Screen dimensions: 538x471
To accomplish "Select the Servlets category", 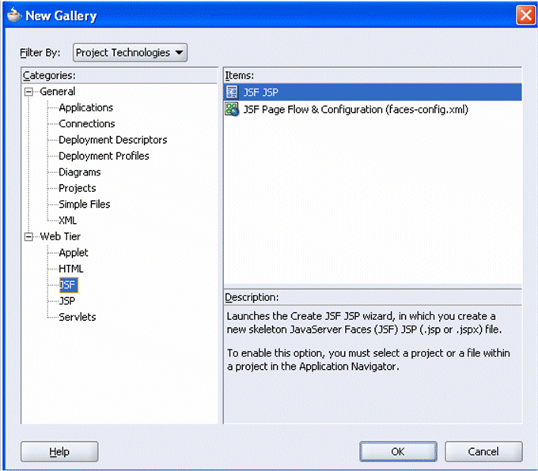I will click(x=78, y=317).
